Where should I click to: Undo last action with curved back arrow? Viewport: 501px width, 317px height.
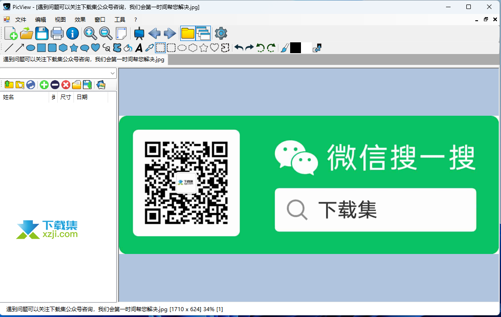(x=239, y=48)
